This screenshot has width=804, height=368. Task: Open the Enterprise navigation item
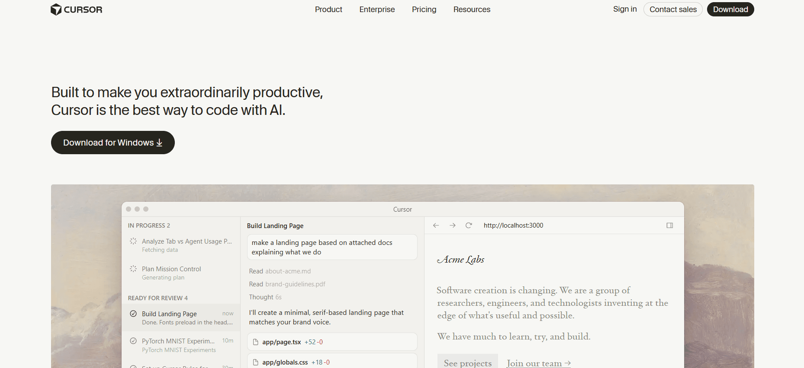point(377,10)
